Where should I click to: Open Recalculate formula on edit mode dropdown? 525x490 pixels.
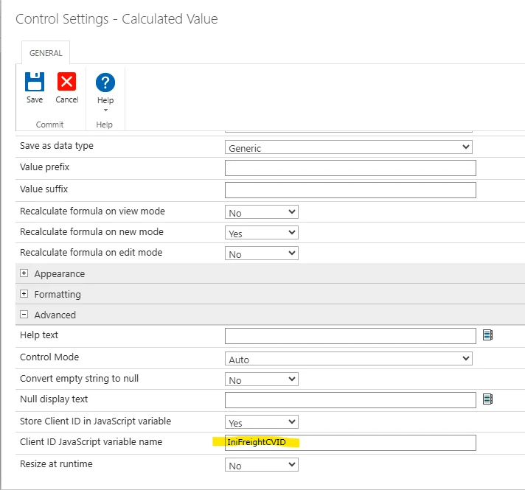pyautogui.click(x=261, y=253)
